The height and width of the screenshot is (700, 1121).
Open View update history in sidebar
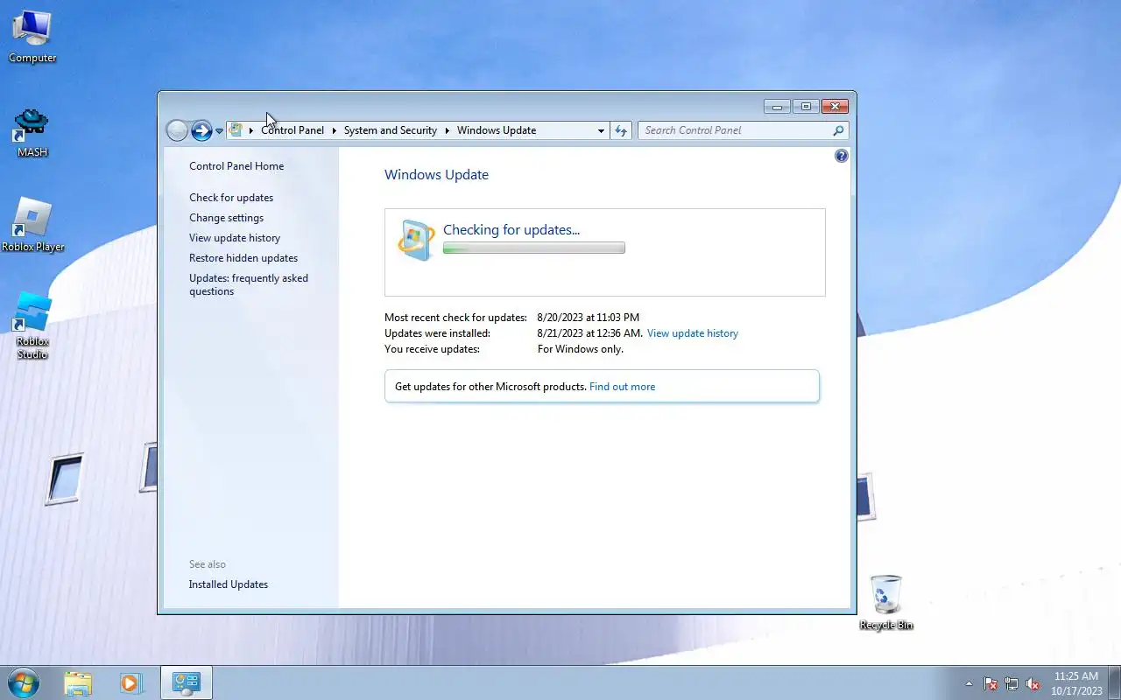(235, 238)
